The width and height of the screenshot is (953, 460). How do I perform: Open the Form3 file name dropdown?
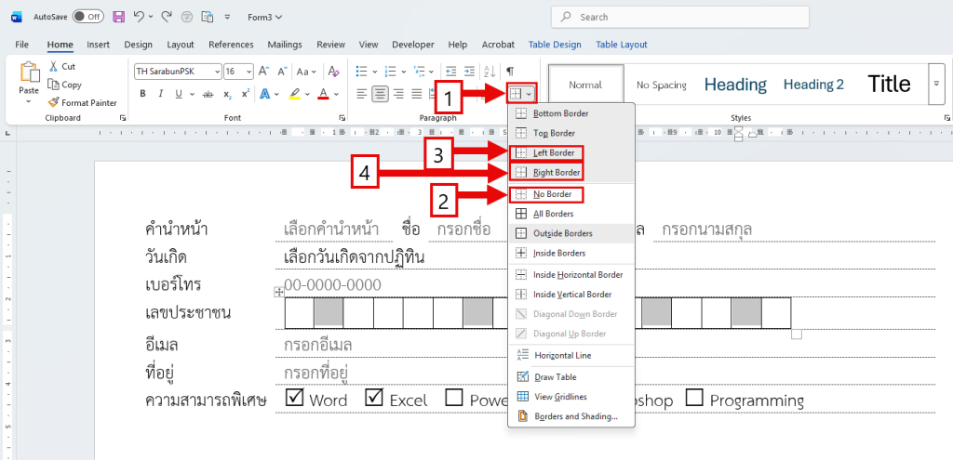(x=265, y=17)
